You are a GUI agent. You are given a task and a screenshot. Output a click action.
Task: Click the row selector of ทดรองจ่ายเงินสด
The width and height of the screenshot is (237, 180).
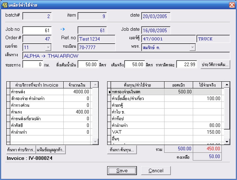click(x=109, y=92)
